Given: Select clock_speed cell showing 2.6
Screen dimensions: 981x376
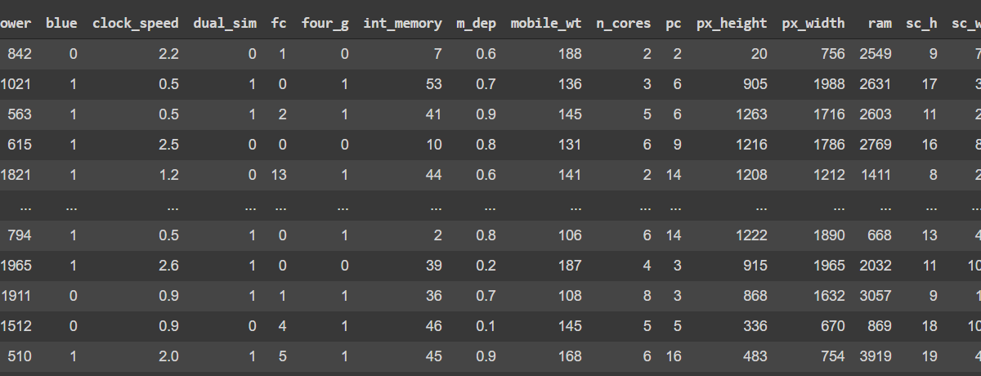Looking at the screenshot, I should [x=169, y=265].
